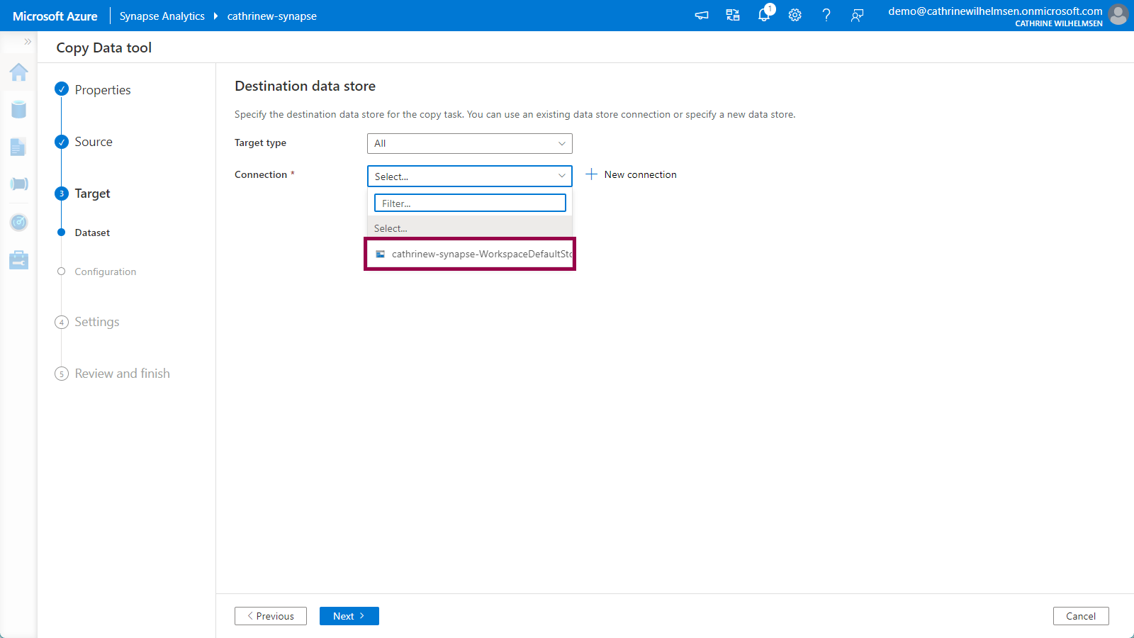Click the help question mark icon
The image size is (1134, 638).
826,15
